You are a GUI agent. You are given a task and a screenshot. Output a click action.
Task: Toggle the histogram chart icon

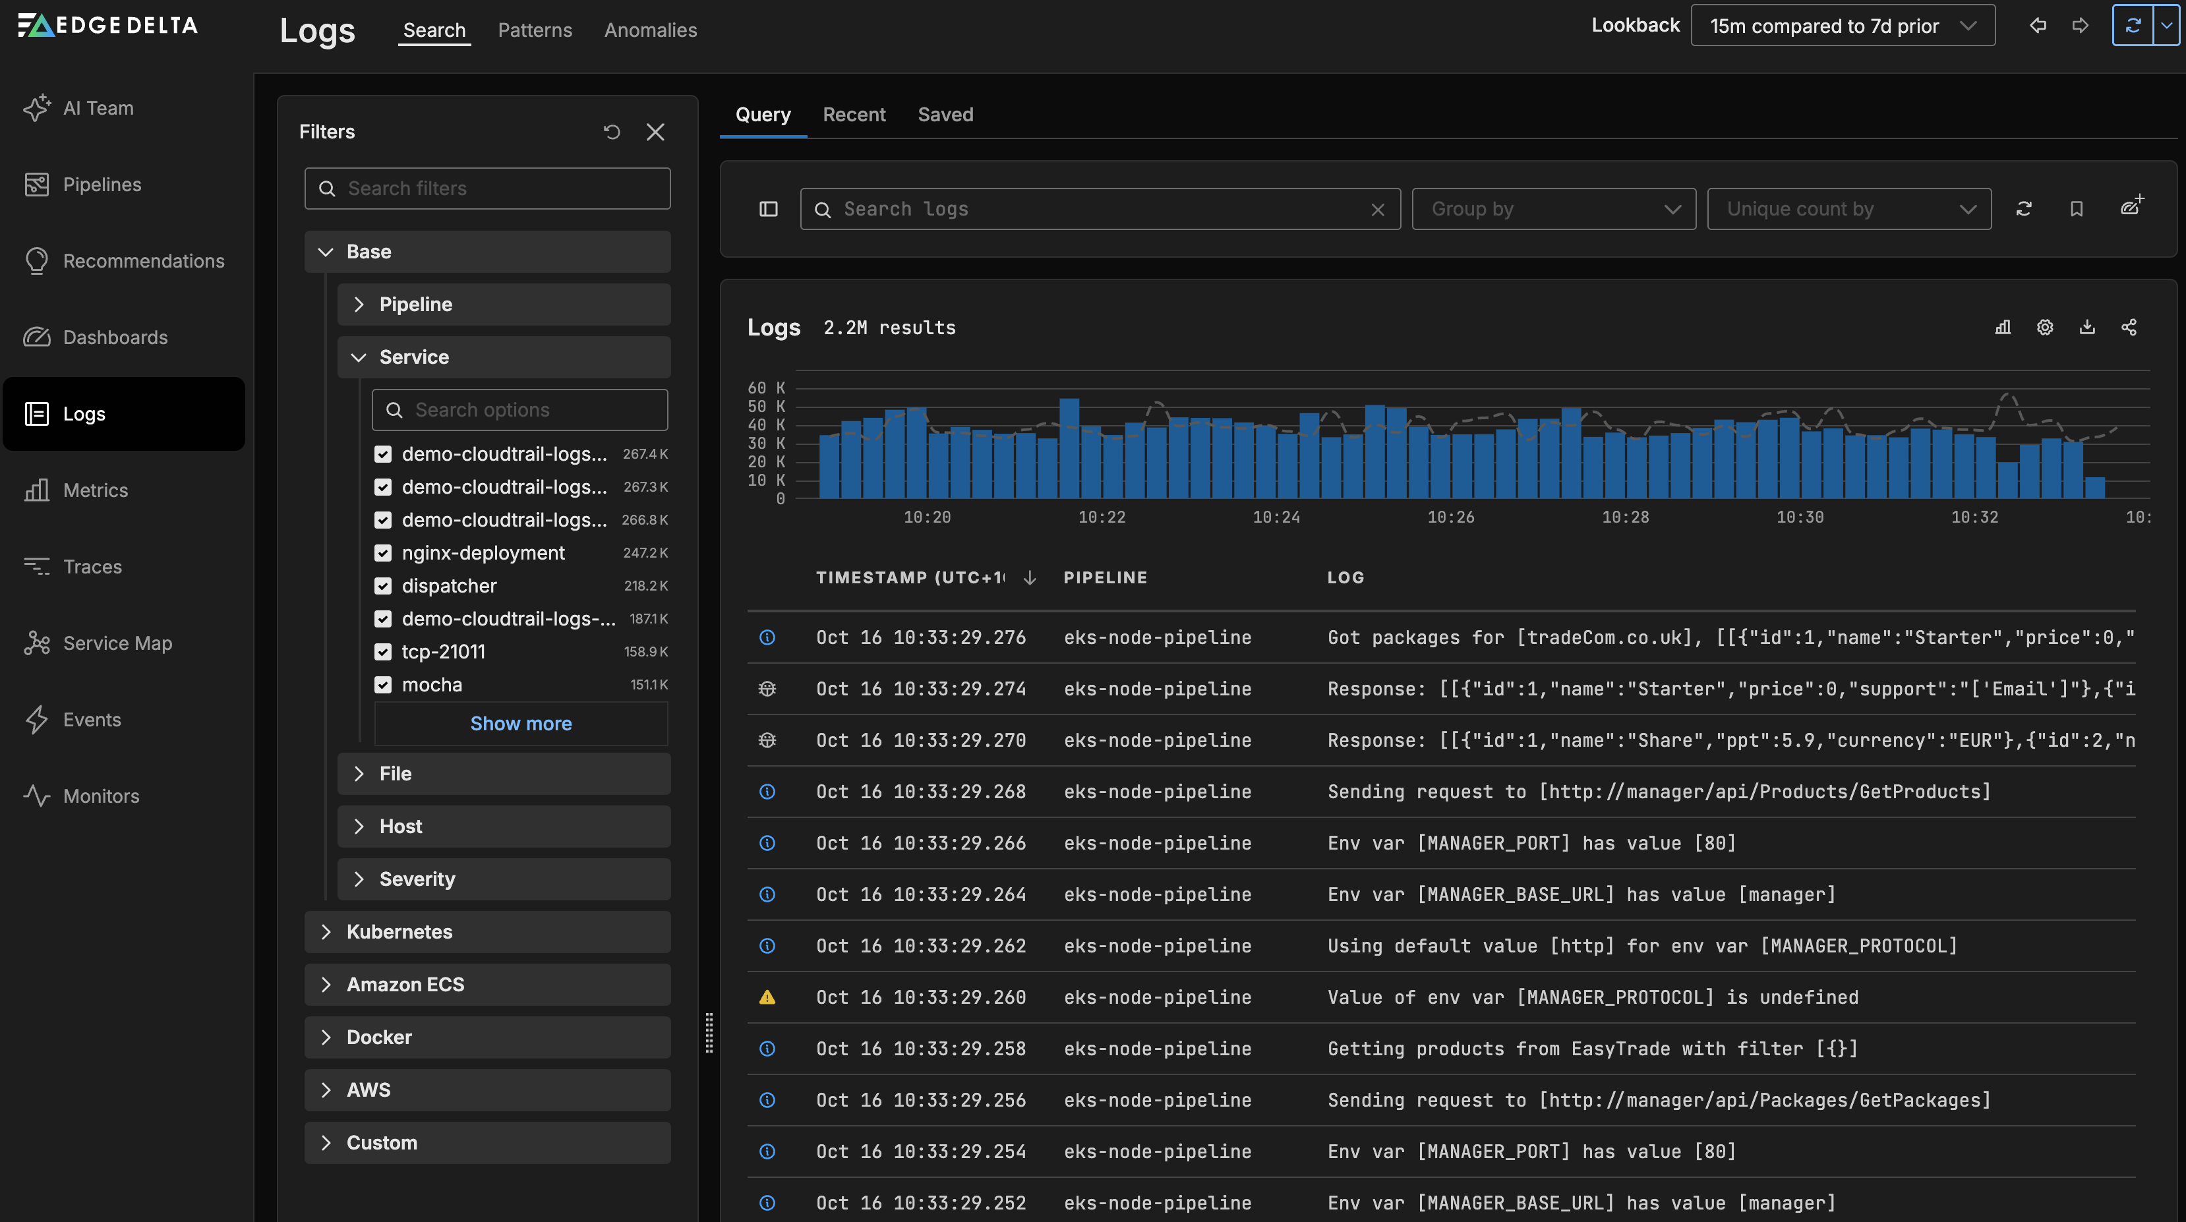[x=2003, y=328]
